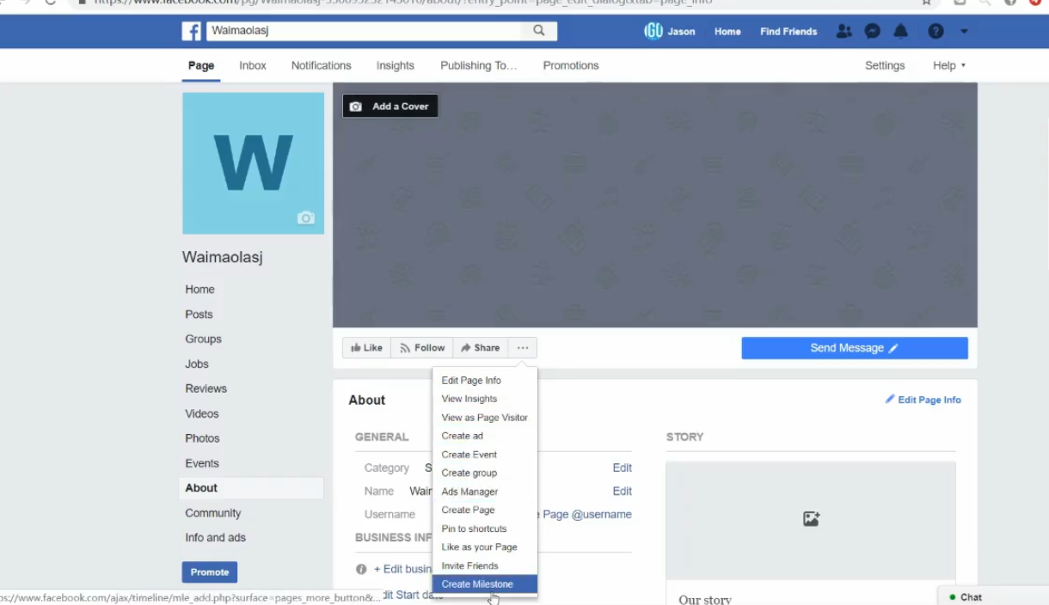Click Jason's profile avatar icon
Viewport: 1049px width, 605px height.
point(653,31)
